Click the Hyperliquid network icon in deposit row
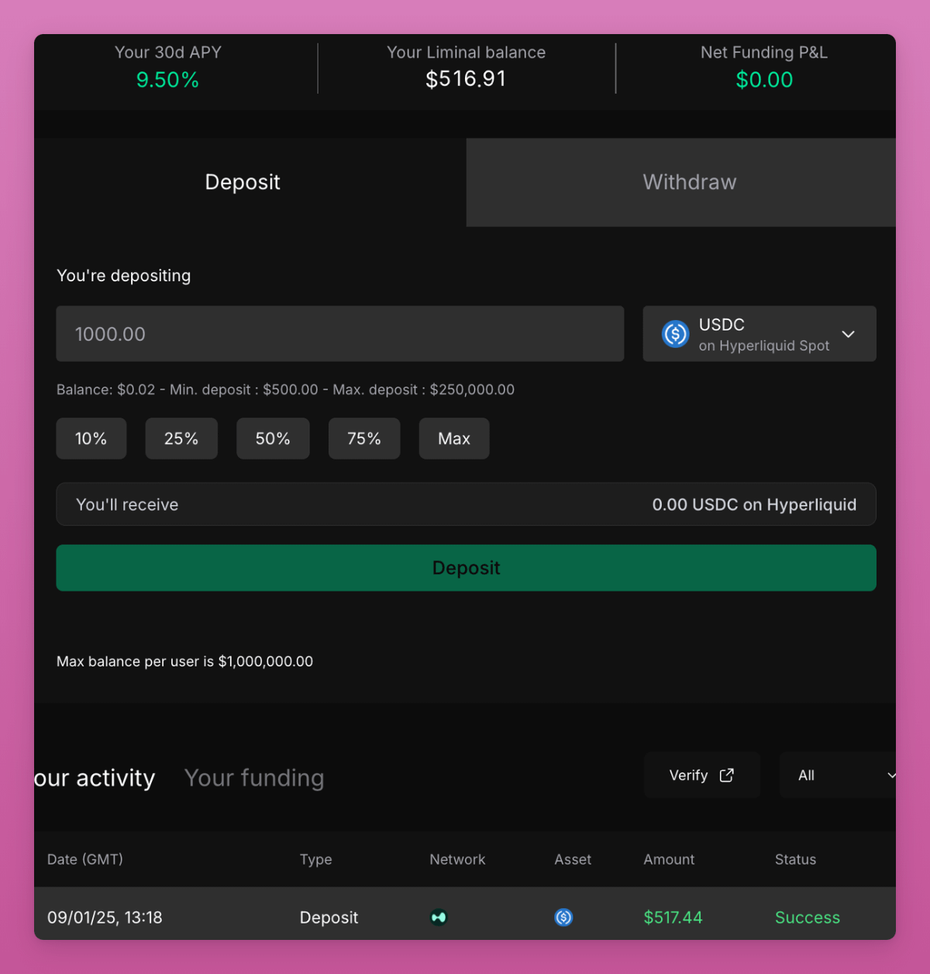 [x=439, y=917]
